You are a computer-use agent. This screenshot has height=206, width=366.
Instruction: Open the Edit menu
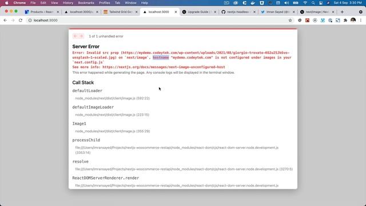pyautogui.click(x=43, y=3)
